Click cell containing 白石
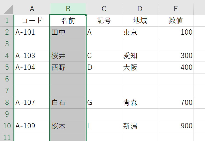This screenshot has height=141, width=205. click(68, 103)
